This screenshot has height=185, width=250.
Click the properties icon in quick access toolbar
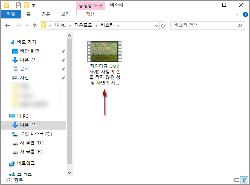(19, 5)
